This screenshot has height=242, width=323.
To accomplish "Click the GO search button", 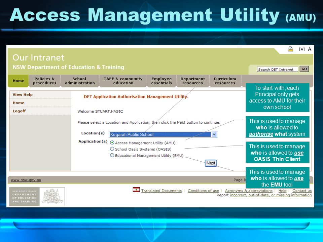I will (x=304, y=69).
